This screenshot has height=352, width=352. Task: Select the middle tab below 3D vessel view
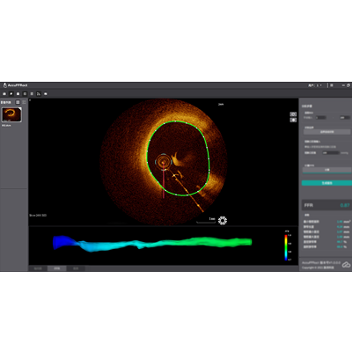coord(57,268)
